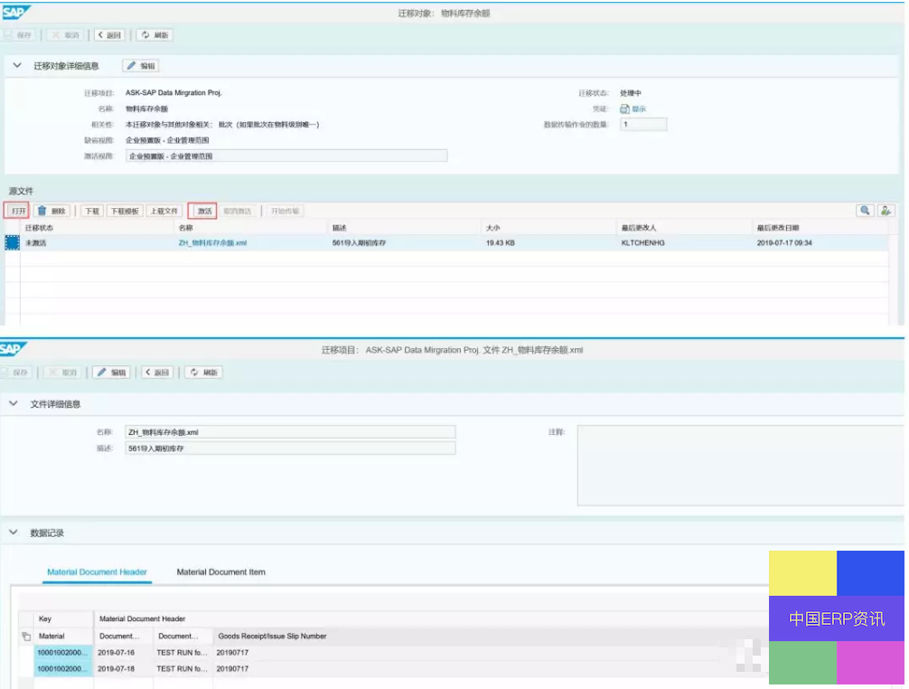Click 刷新 on the migration object screen
Viewport: 909px width, 689px height.
(x=155, y=34)
